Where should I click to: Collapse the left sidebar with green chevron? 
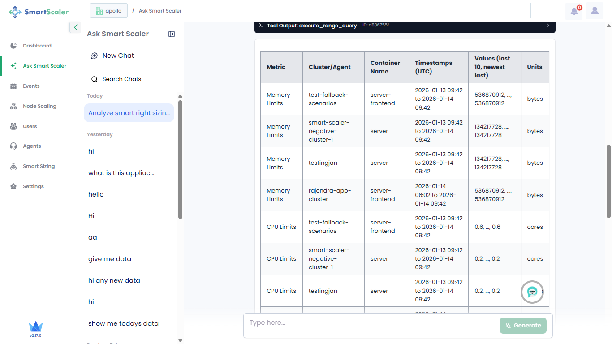point(75,28)
